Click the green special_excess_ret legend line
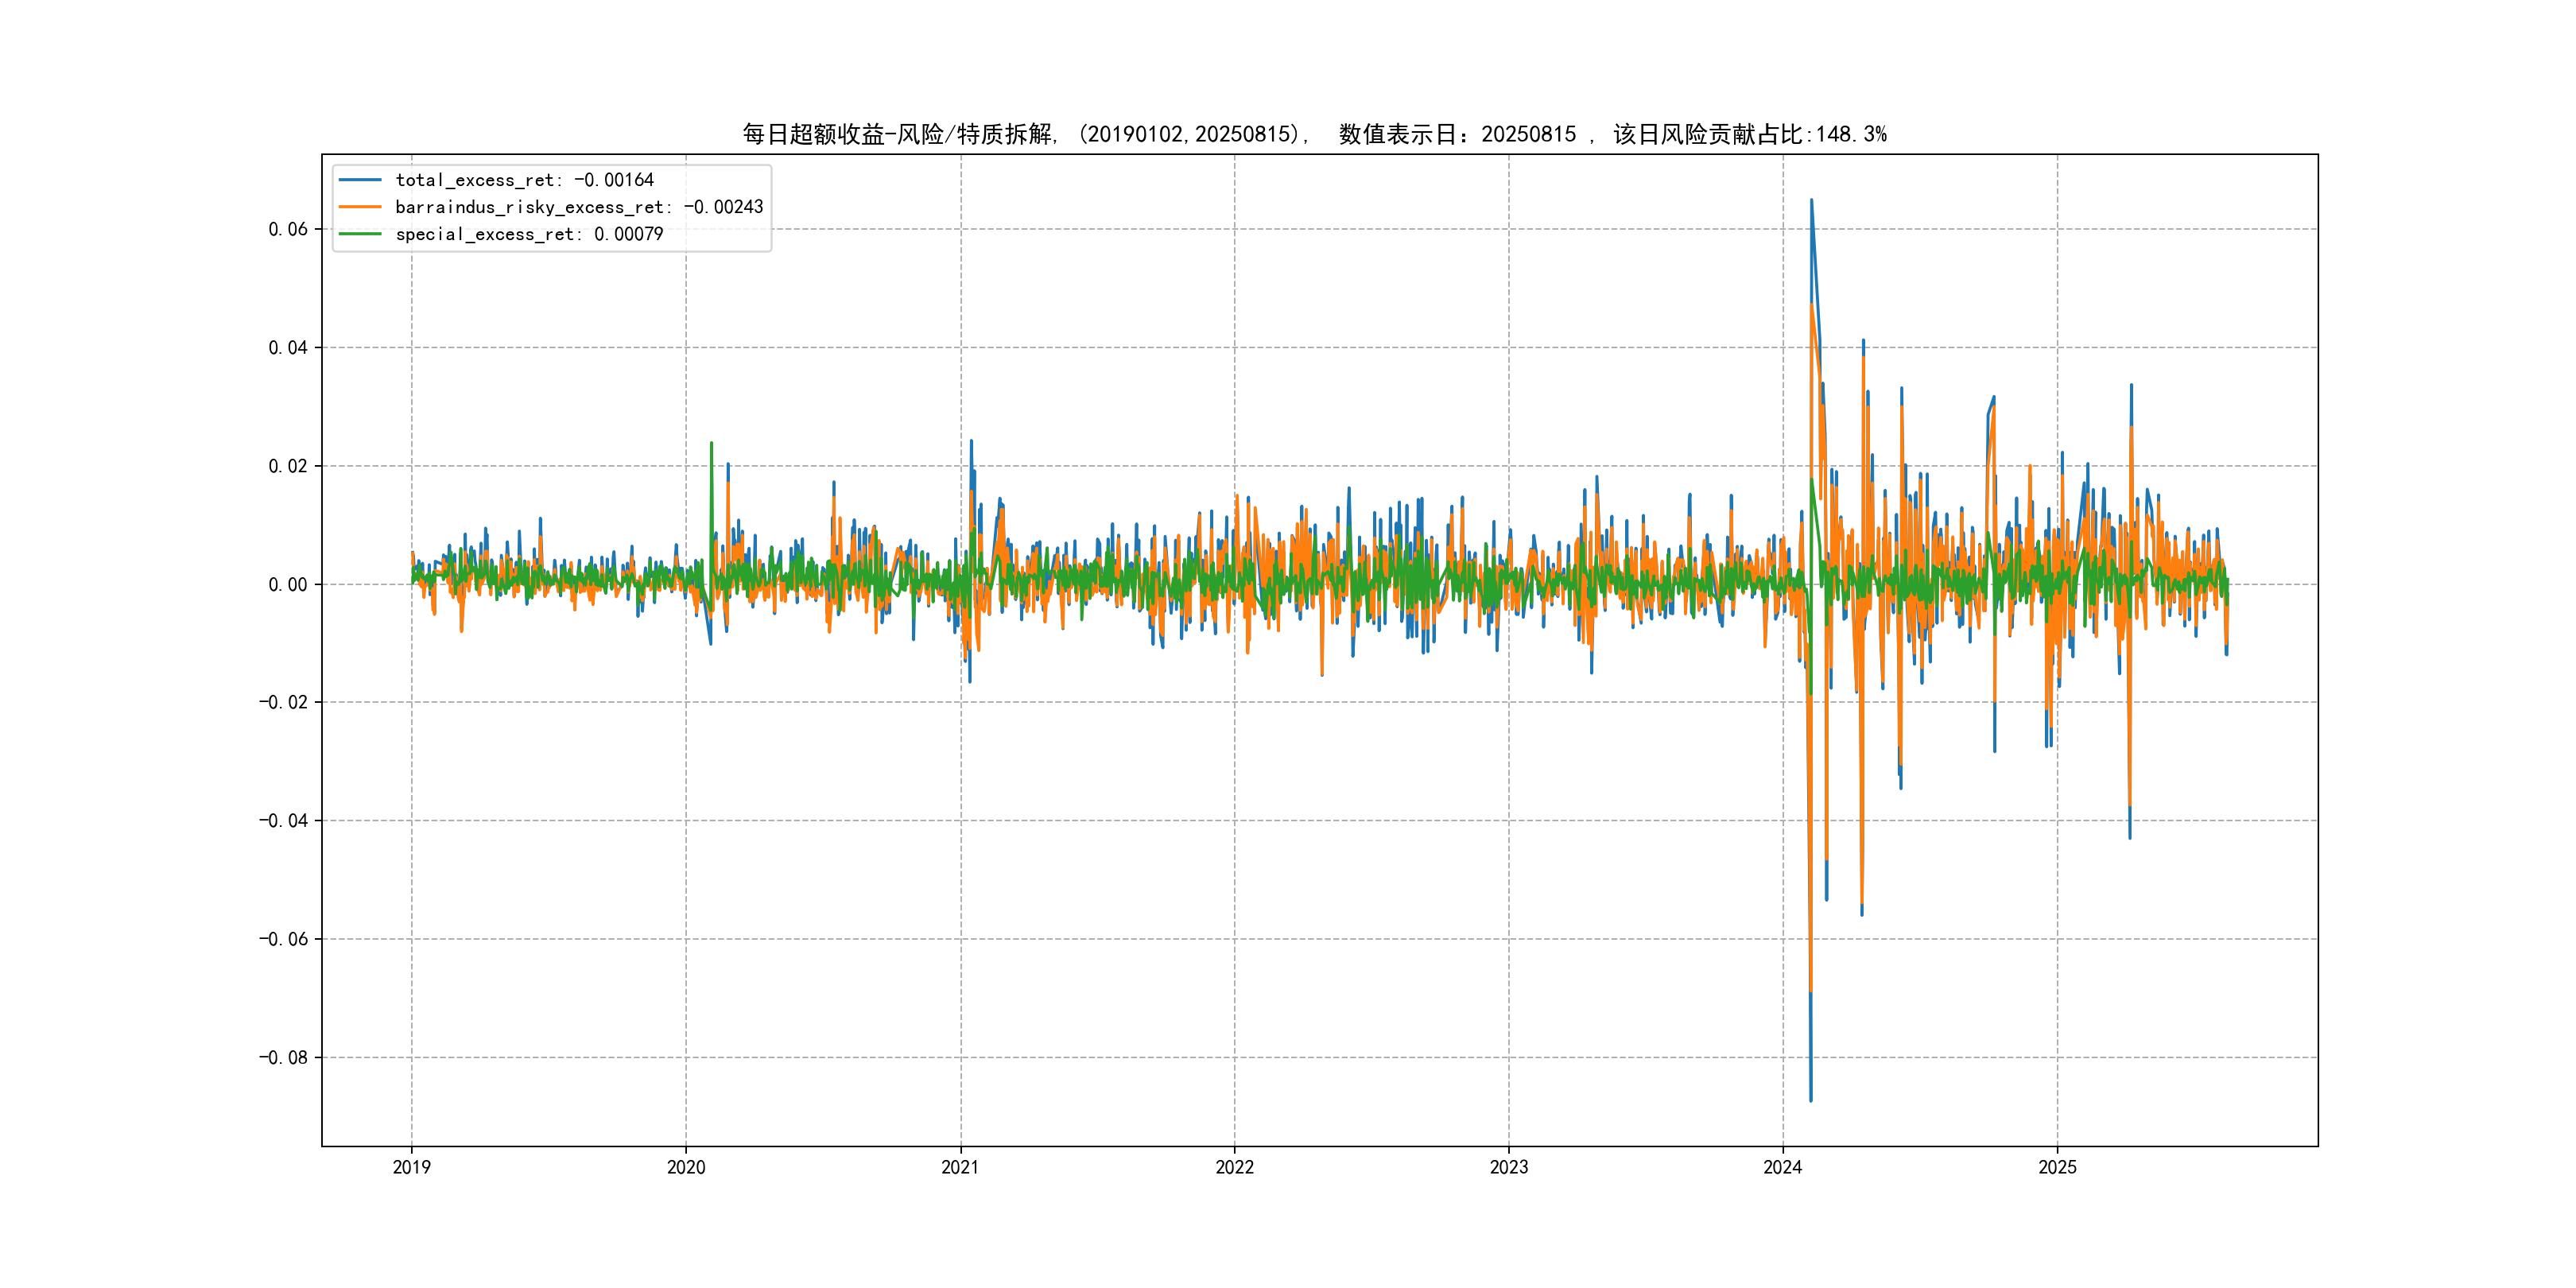 pos(360,234)
